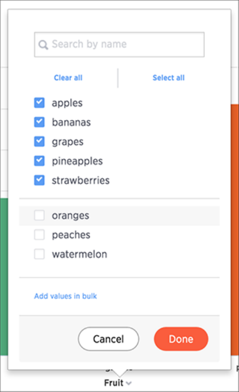Click the Fruit axis label
Viewport: 239px width, 392px height.
[114, 383]
